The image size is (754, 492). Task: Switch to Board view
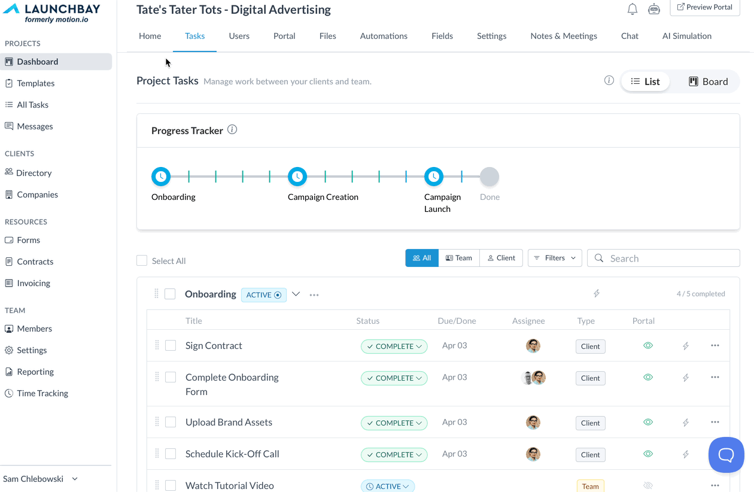(709, 81)
